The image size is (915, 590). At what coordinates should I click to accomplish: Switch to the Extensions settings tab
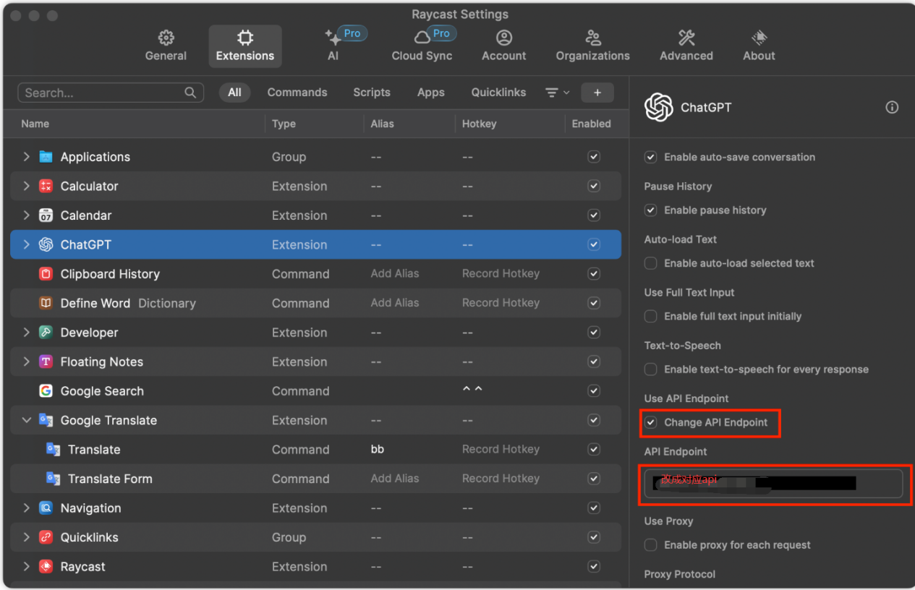(x=245, y=46)
